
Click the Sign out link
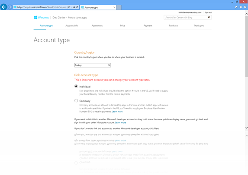(x=208, y=12)
